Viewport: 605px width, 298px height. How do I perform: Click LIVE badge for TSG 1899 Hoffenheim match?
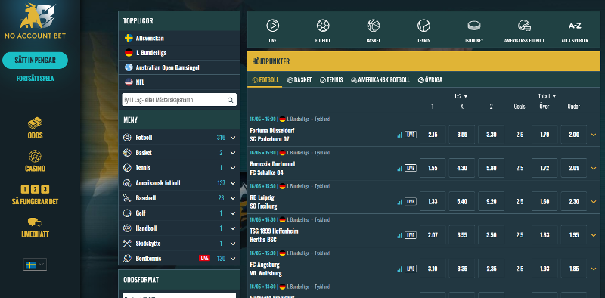point(411,235)
